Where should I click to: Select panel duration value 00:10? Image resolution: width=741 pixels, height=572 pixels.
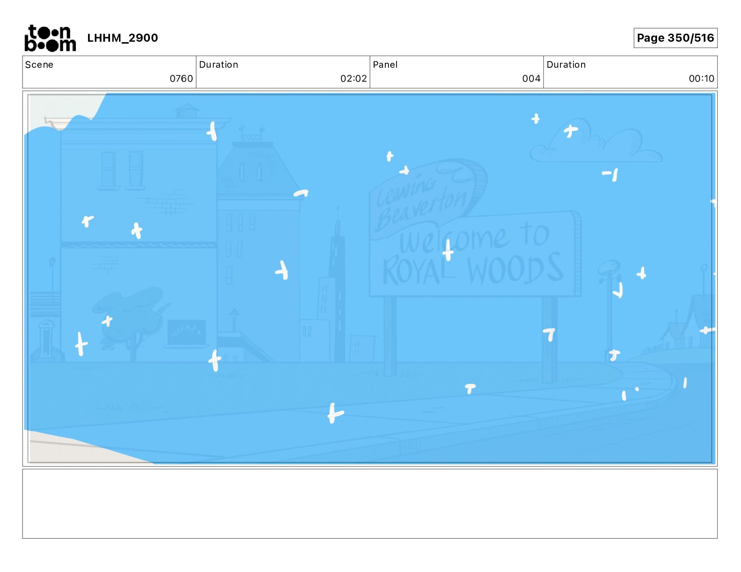701,79
